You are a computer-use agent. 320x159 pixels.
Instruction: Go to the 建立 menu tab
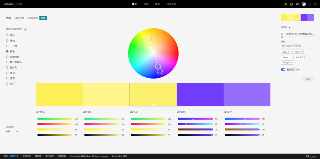[134, 4]
